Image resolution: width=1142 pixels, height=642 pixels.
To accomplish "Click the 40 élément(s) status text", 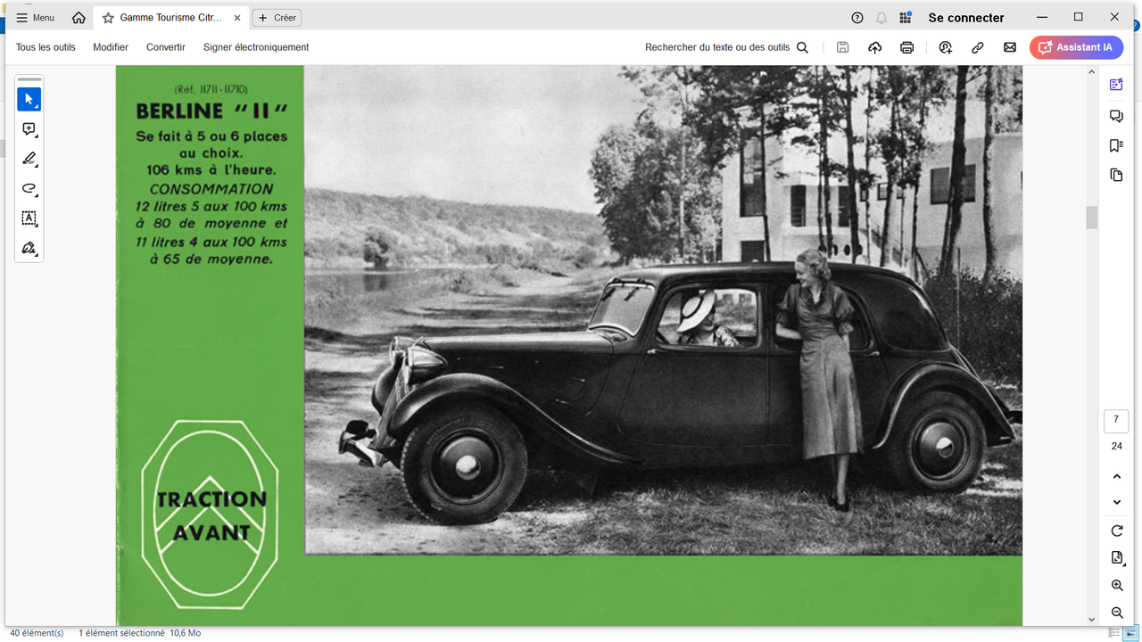I will coord(37,633).
